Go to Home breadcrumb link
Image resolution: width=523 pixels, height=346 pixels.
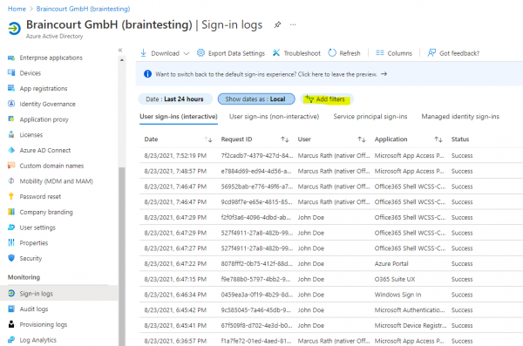click(x=17, y=9)
